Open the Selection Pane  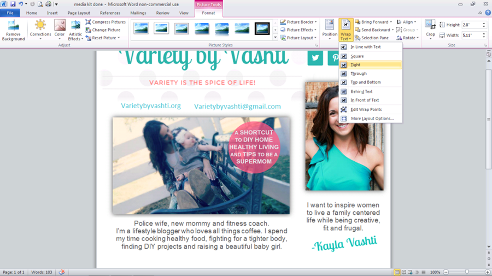371,38
